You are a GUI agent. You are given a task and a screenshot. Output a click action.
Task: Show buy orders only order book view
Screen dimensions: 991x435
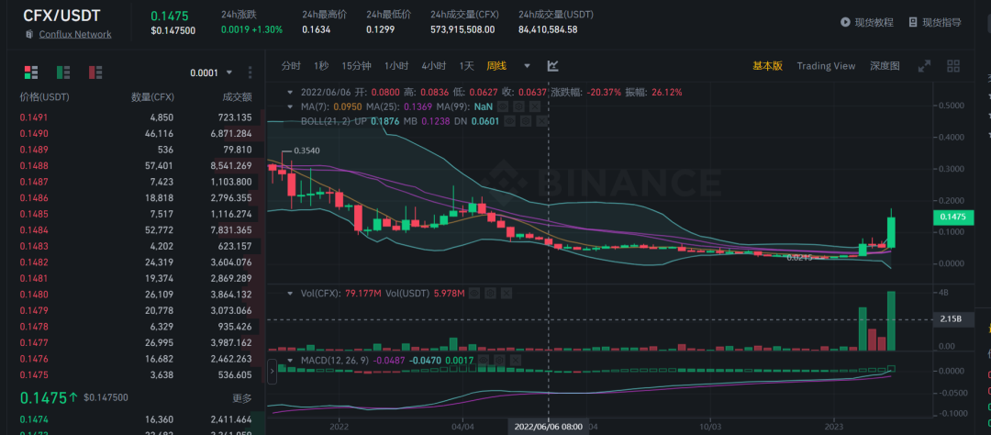point(63,72)
